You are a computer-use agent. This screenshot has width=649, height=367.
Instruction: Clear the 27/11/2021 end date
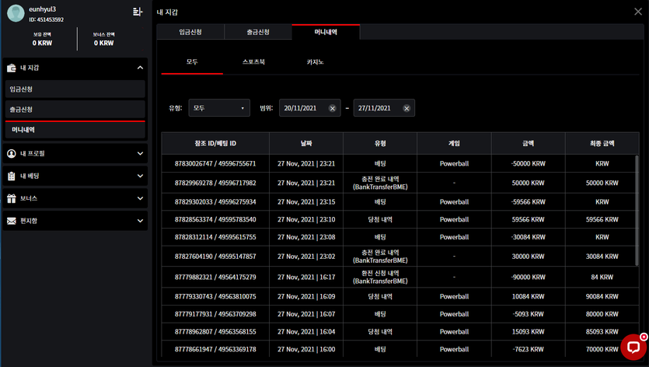coord(406,108)
